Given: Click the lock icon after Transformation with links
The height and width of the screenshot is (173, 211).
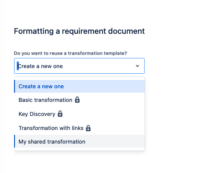Looking at the screenshot, I should [88, 128].
